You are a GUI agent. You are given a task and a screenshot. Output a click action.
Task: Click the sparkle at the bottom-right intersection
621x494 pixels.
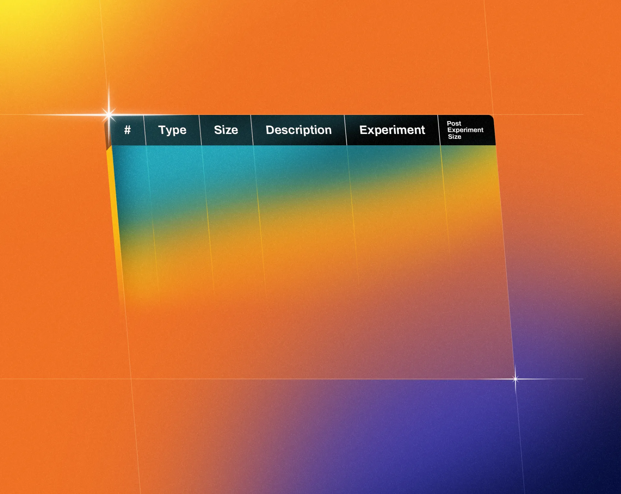pyautogui.click(x=515, y=378)
